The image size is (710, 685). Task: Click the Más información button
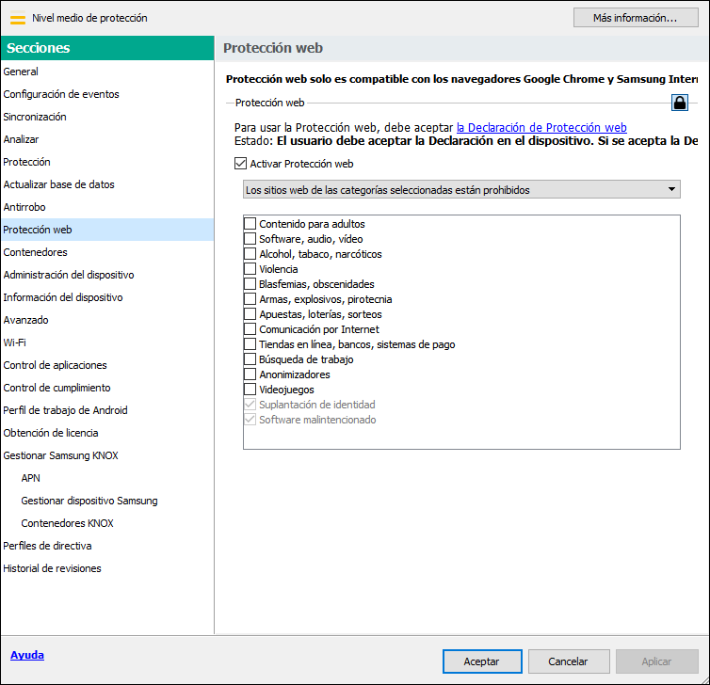click(636, 18)
